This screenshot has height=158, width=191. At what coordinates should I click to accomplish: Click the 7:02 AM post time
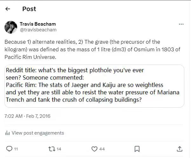(13, 116)
